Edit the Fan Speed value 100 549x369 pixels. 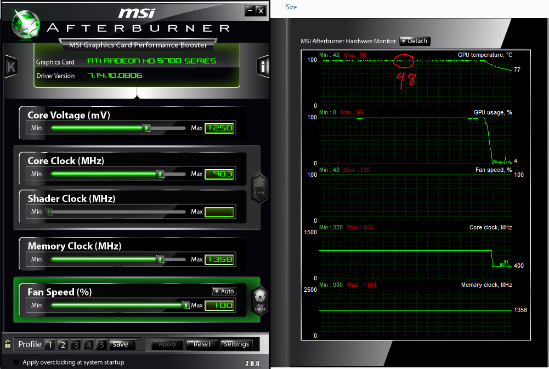[x=219, y=305]
